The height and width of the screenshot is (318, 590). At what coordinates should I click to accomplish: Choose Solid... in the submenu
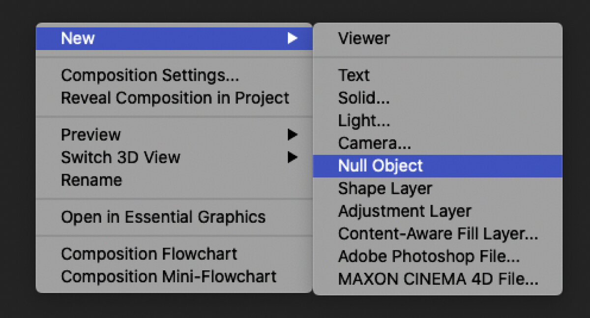[364, 98]
